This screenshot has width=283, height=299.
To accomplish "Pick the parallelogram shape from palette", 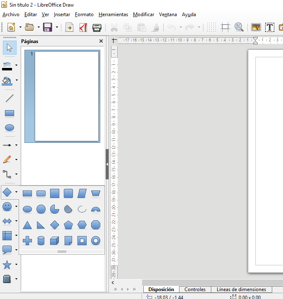I will [x=82, y=193].
